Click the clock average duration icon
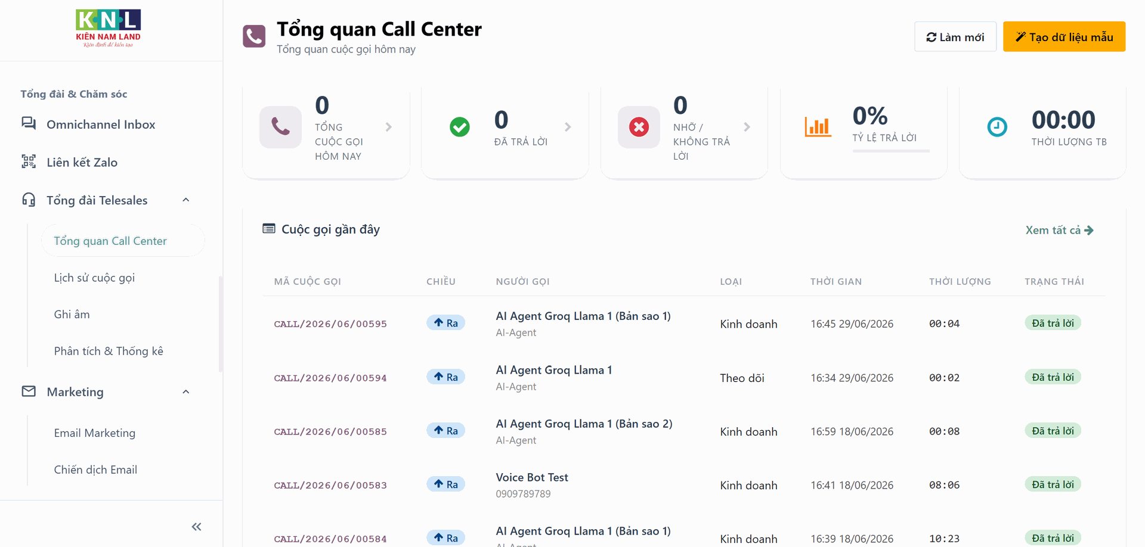 coord(997,127)
